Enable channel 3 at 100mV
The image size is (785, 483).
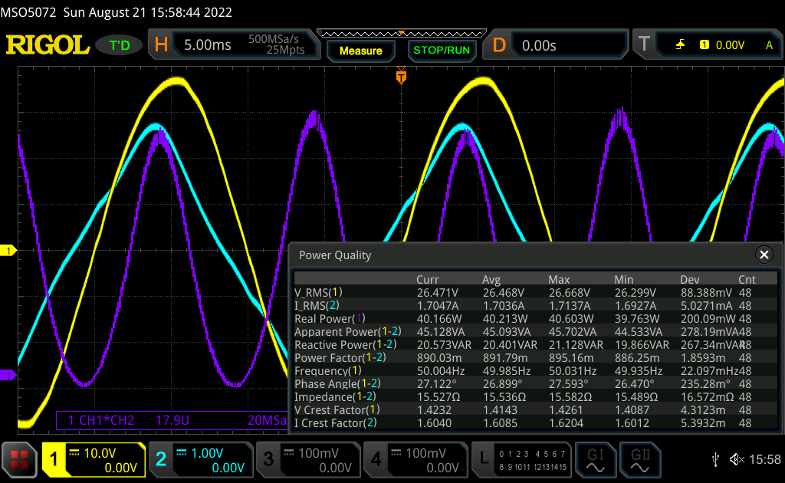click(x=307, y=459)
